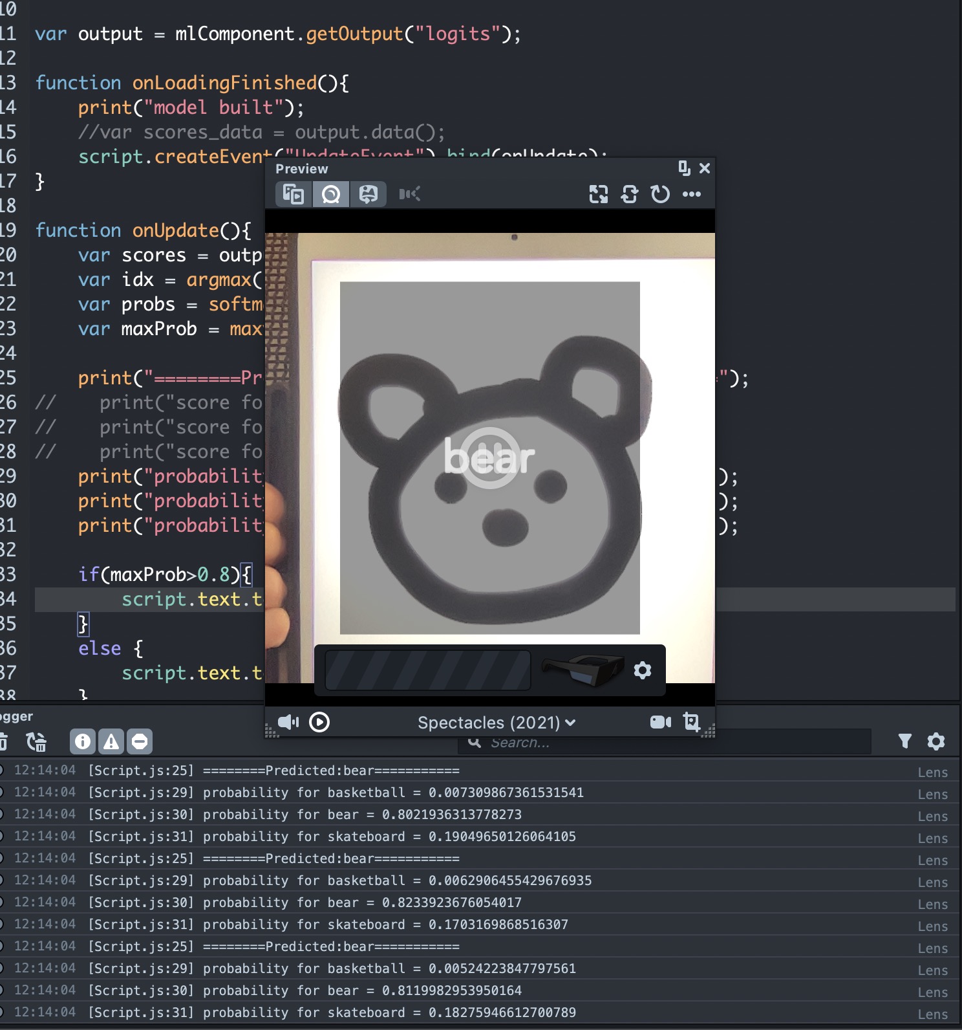The image size is (962, 1030).
Task: Mute the preview audio
Action: [x=288, y=722]
